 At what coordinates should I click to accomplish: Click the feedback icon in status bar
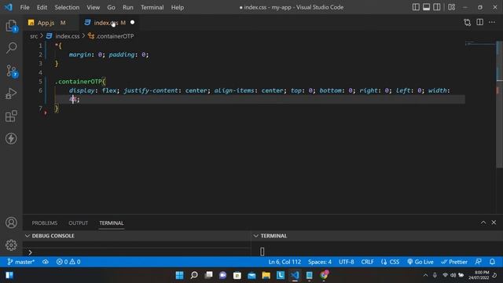coord(479,262)
